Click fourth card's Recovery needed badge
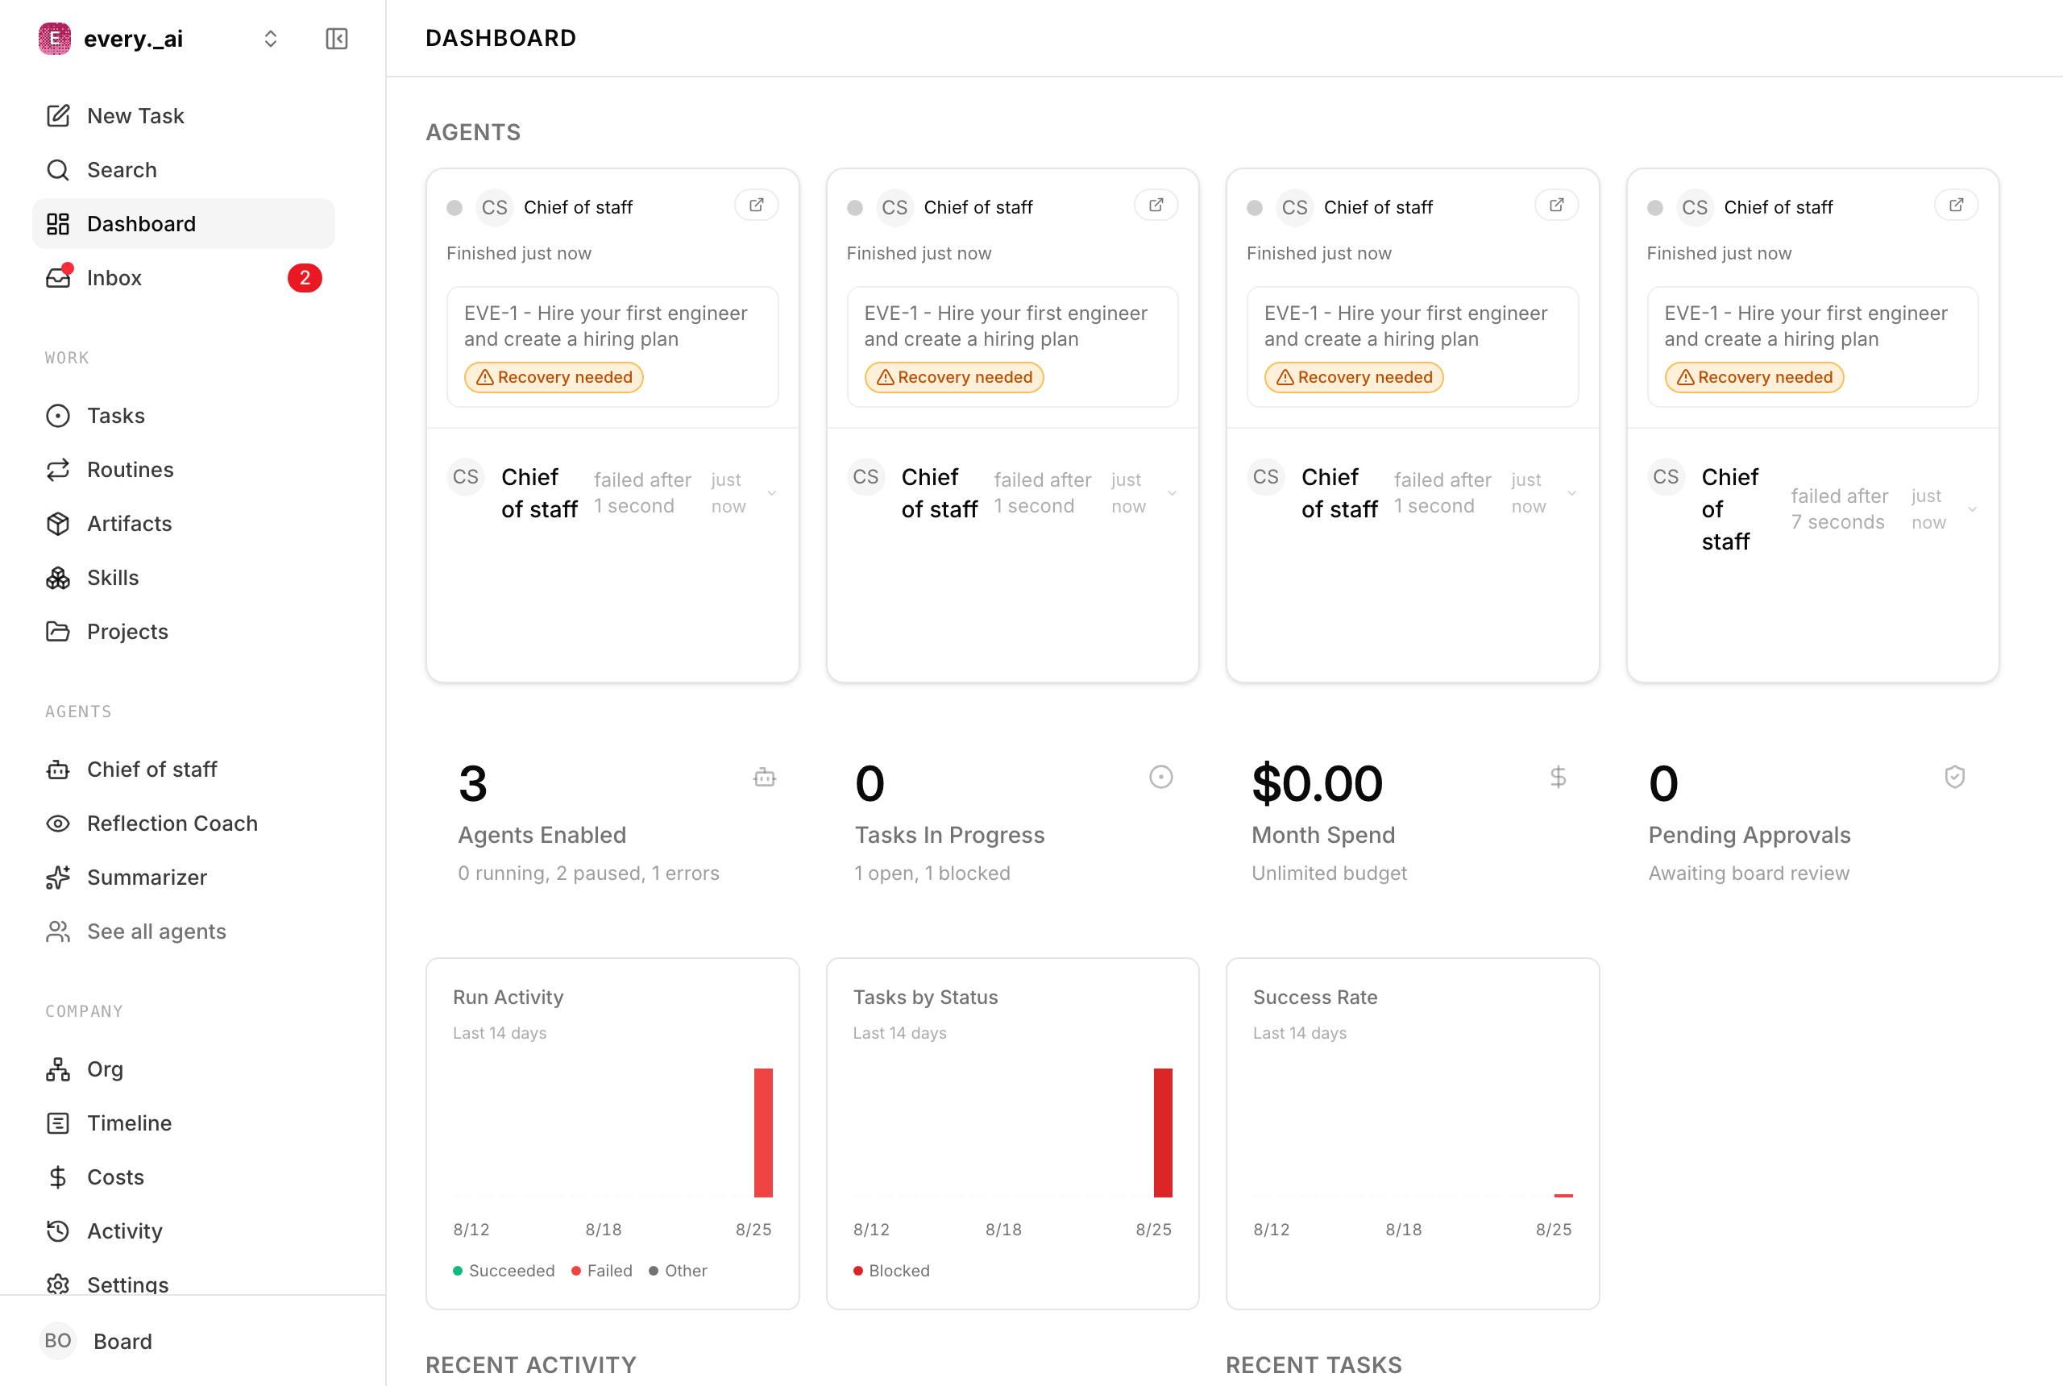2063x1386 pixels. point(1754,377)
